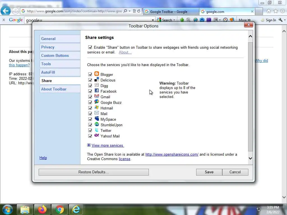The width and height of the screenshot is (287, 215).
Task: Uncheck the Blogger service checkbox
Action: click(x=90, y=74)
